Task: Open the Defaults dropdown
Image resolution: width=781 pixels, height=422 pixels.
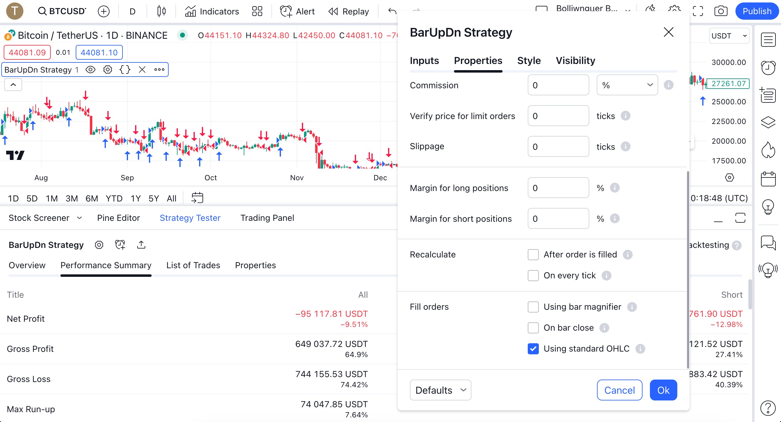Action: pyautogui.click(x=440, y=390)
